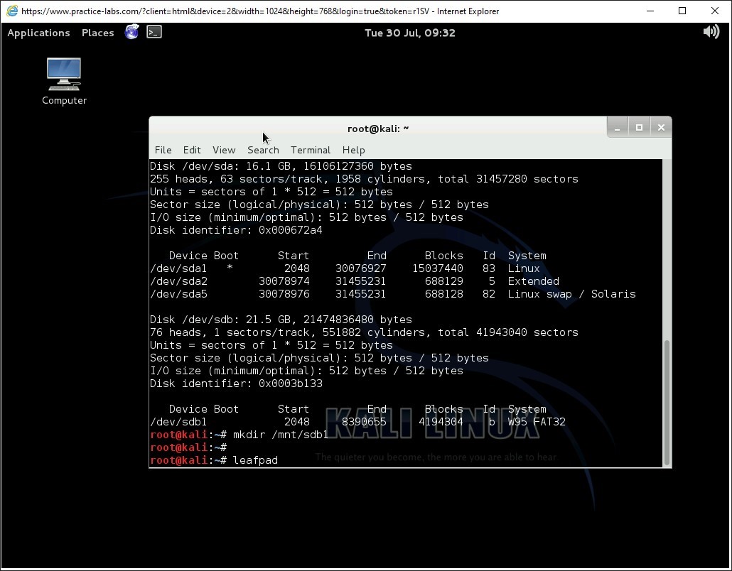Open the terminal Edit menu
The height and width of the screenshot is (571, 732).
coord(192,150)
